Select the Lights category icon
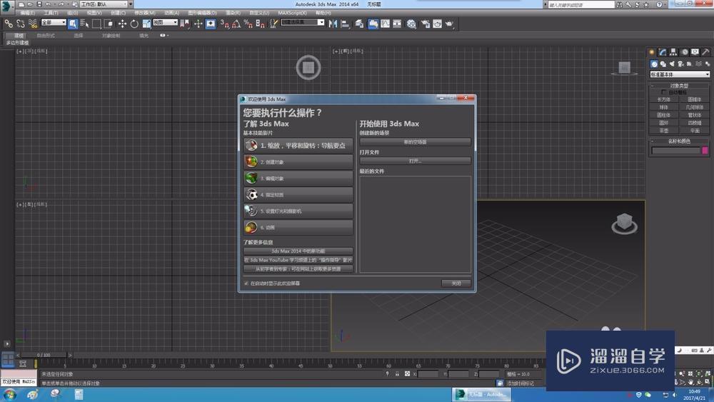Viewport: 714px width, 402px height. click(x=672, y=64)
